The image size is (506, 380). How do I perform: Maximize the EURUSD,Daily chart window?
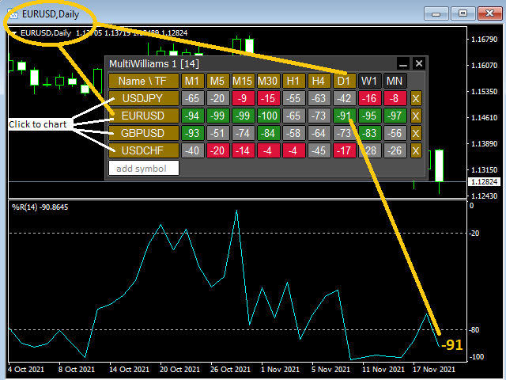coord(463,14)
